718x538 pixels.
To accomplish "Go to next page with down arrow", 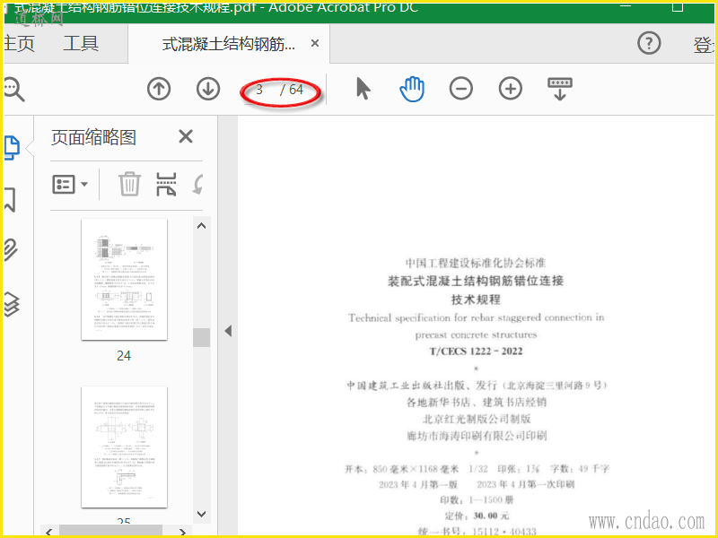I will tap(208, 89).
